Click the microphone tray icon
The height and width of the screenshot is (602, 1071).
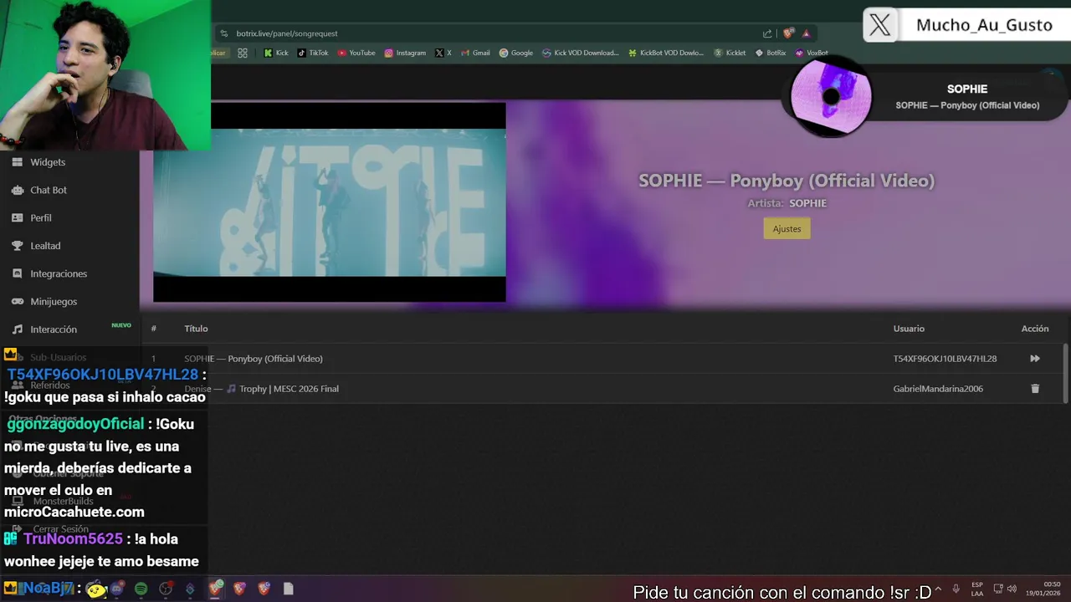click(x=956, y=589)
